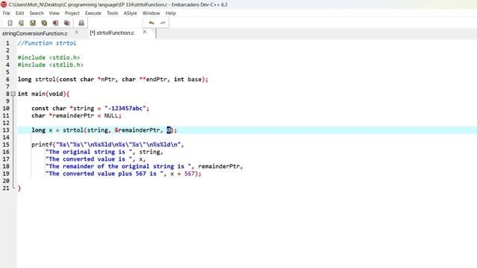Open the Edit menu
This screenshot has height=268, width=477.
coord(20,13)
